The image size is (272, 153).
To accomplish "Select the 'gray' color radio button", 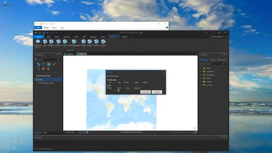I will pyautogui.click(x=125, y=88).
